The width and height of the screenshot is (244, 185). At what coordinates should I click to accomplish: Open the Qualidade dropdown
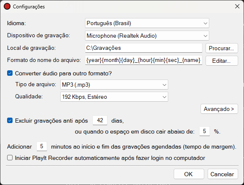(x=114, y=97)
